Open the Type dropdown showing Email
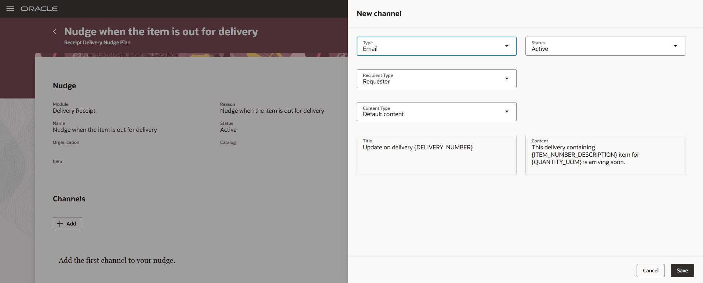 pyautogui.click(x=436, y=46)
